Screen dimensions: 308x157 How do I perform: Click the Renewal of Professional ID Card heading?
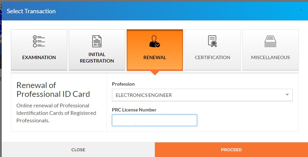[x=53, y=90]
